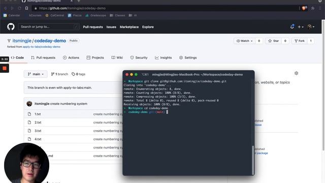Open the GitHub logo homepage
The image size is (325, 183).
pyautogui.click(x=11, y=27)
